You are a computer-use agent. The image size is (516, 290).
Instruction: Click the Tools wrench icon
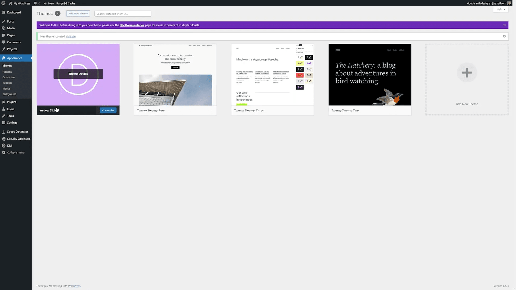tap(4, 116)
